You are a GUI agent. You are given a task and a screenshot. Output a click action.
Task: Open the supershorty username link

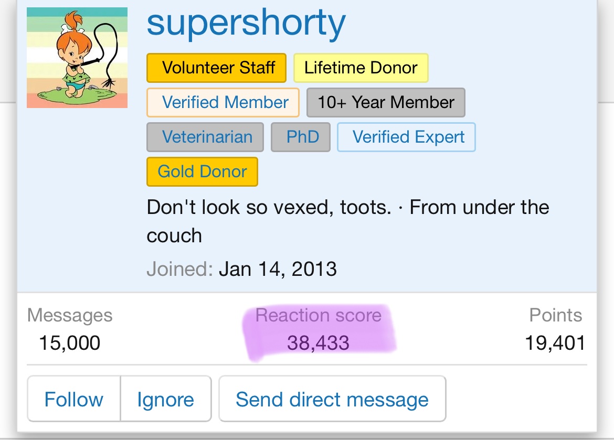pyautogui.click(x=246, y=23)
